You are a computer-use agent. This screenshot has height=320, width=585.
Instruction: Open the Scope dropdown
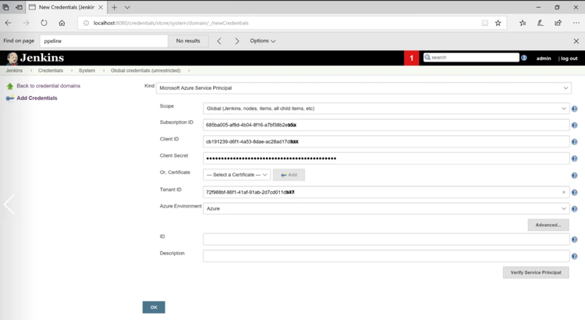point(386,108)
